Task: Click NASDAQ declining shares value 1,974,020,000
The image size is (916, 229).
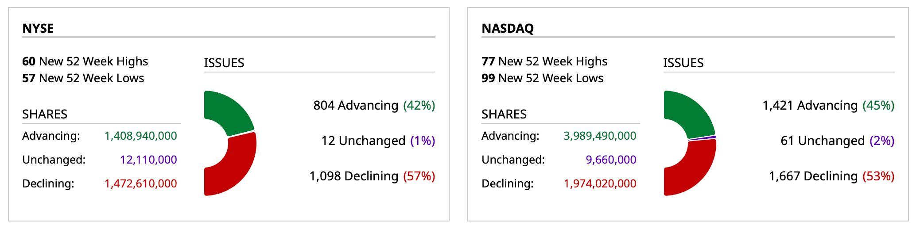Action: coord(600,183)
